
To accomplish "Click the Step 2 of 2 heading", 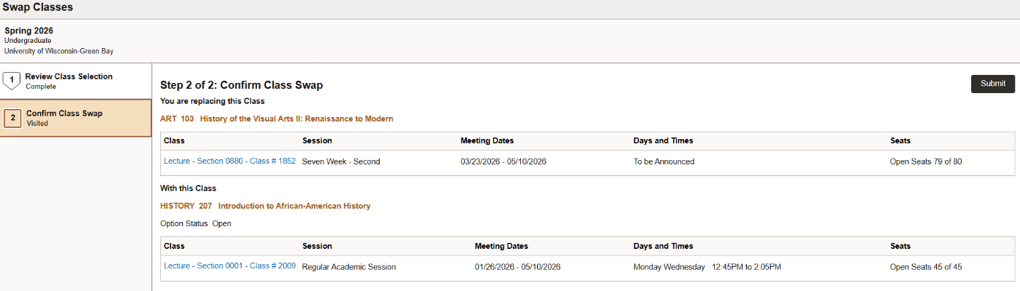I will (241, 85).
